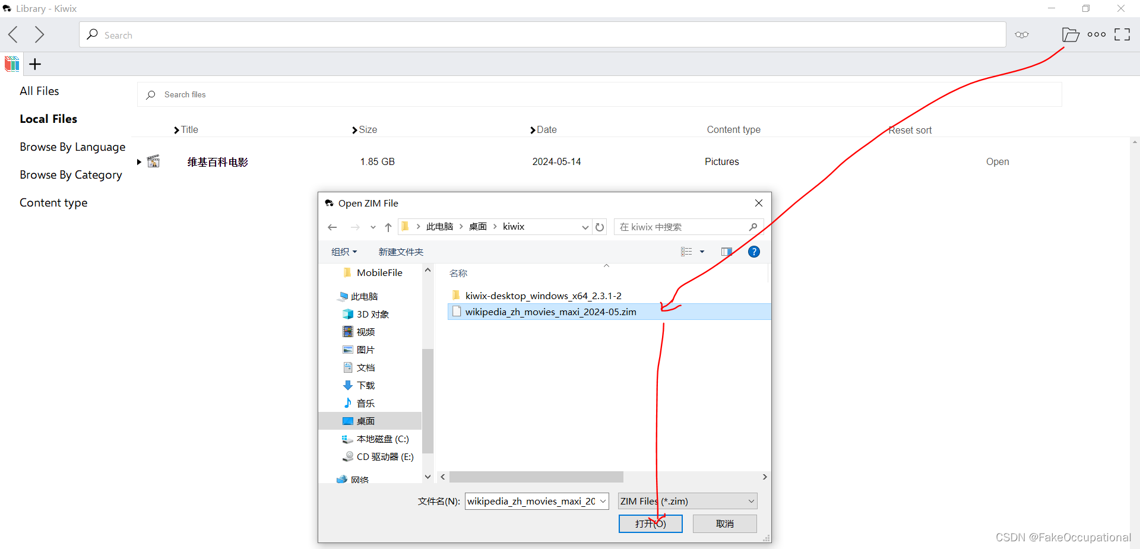1140x549 pixels.
Task: Open Browse By Category filter
Action: click(x=71, y=174)
